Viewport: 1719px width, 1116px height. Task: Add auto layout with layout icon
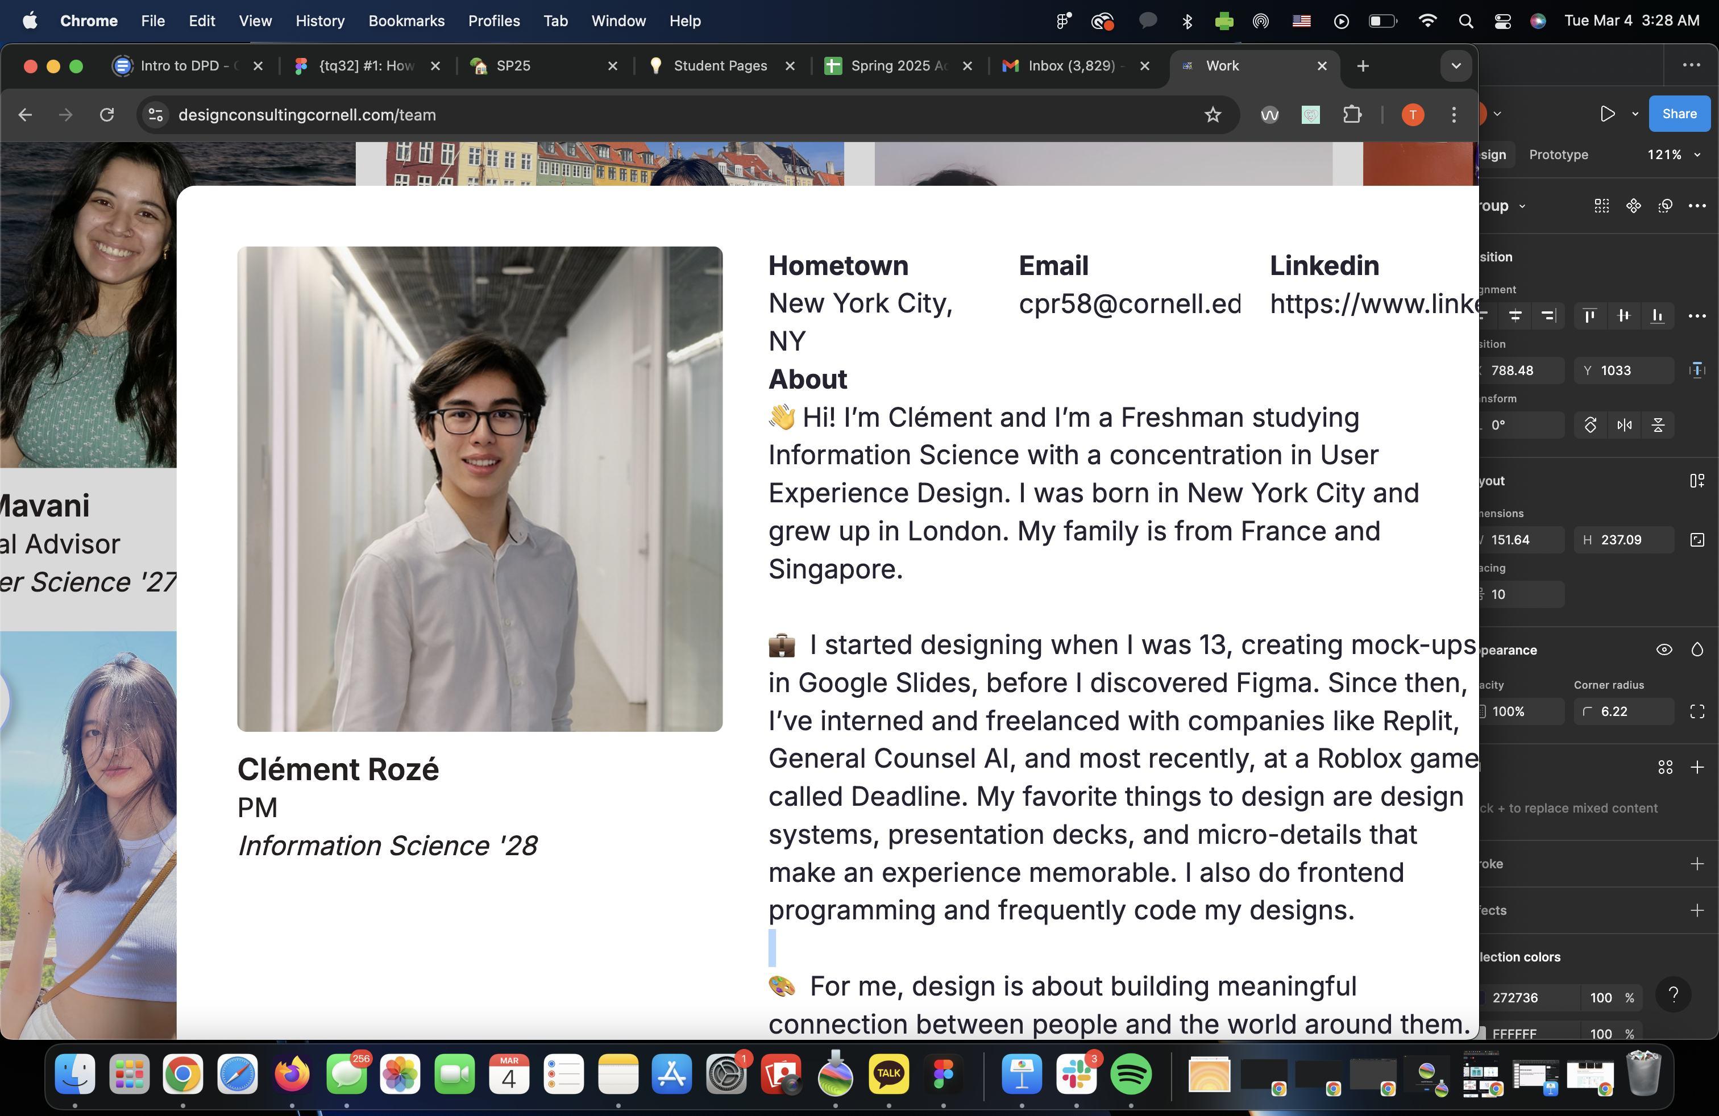[1697, 481]
